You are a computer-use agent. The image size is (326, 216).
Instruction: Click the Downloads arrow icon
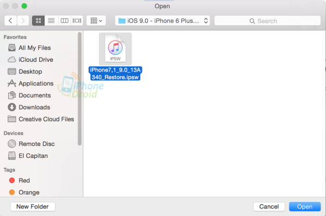point(12,107)
